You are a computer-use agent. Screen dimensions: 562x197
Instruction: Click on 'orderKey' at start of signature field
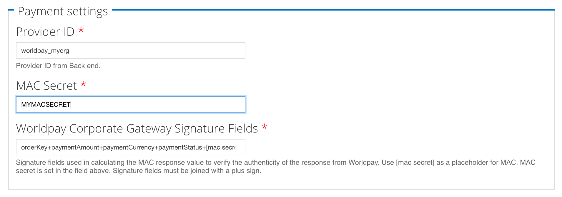pos(34,147)
